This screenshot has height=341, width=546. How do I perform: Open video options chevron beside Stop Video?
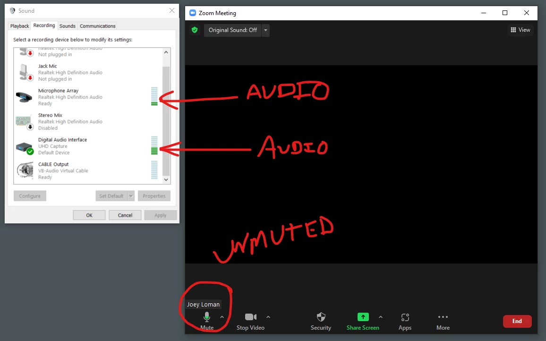268,317
